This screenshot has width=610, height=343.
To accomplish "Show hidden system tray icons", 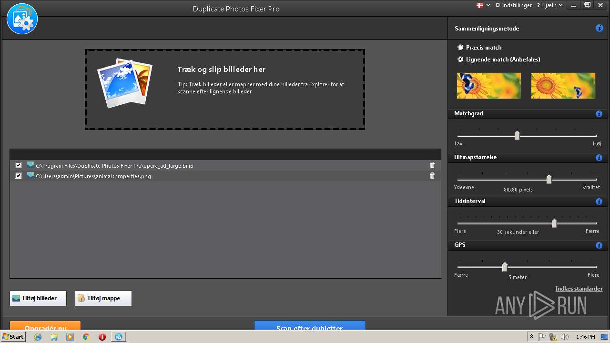I will coord(532,337).
